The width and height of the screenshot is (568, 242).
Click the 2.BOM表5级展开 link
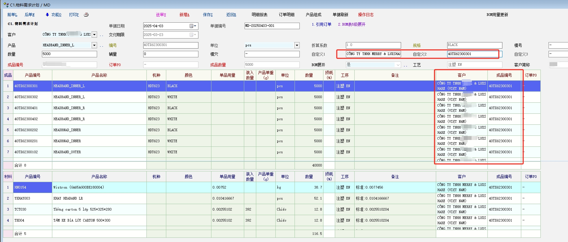351,24
